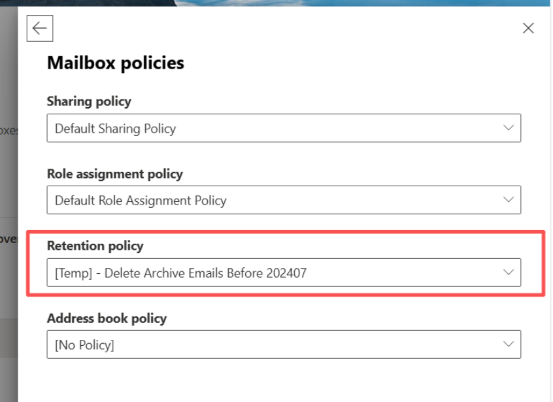Viewport: 553px width, 402px height.
Task: Open the Delete Archive Emails retention dropdown
Action: (284, 273)
